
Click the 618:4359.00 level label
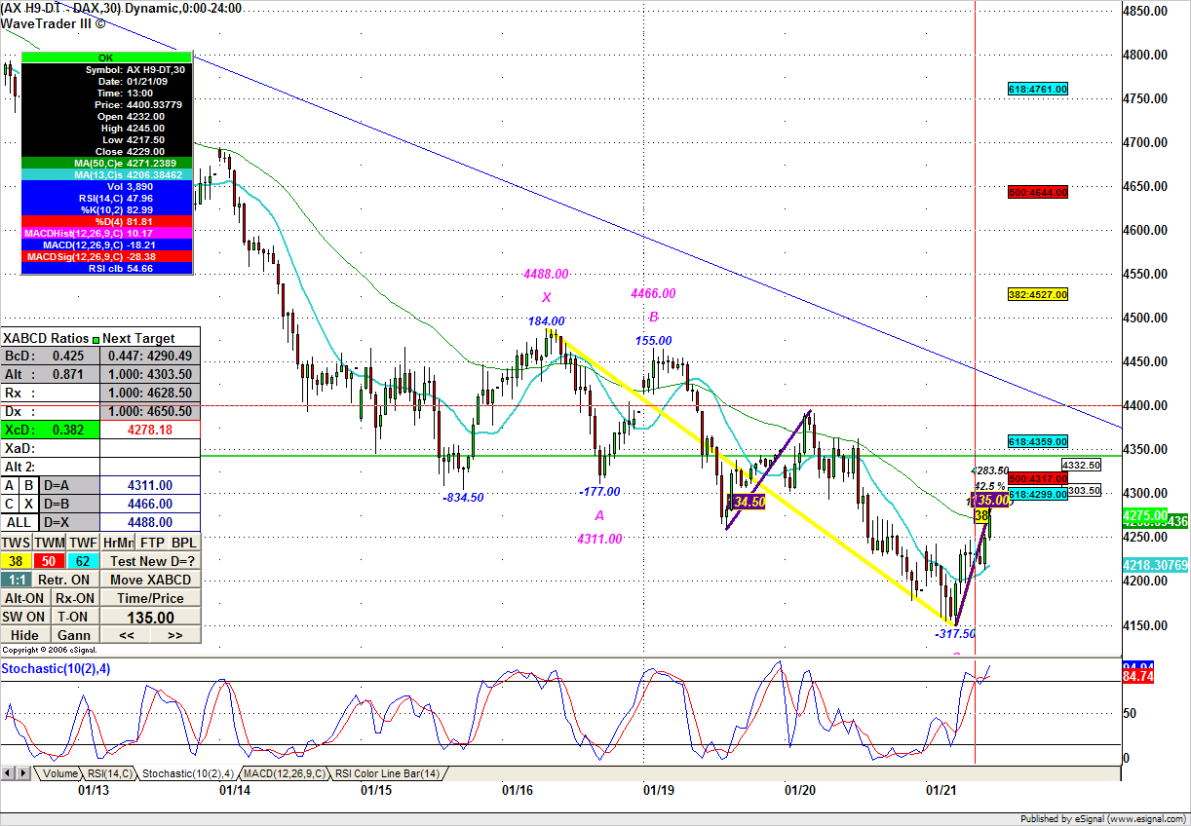pos(1038,441)
